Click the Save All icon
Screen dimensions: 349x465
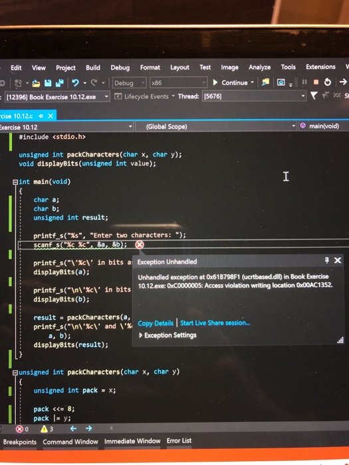pos(59,83)
